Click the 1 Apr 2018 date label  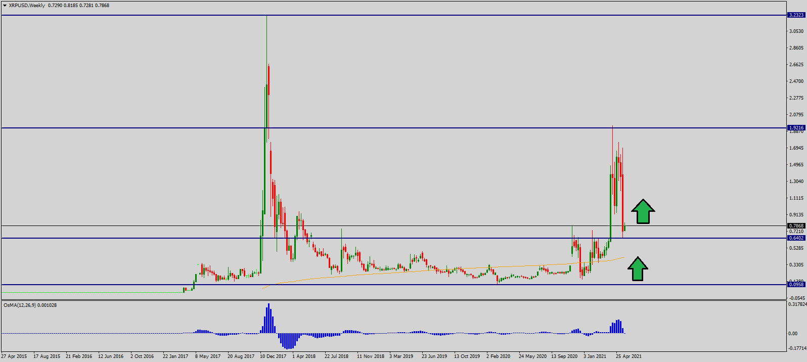(304, 356)
